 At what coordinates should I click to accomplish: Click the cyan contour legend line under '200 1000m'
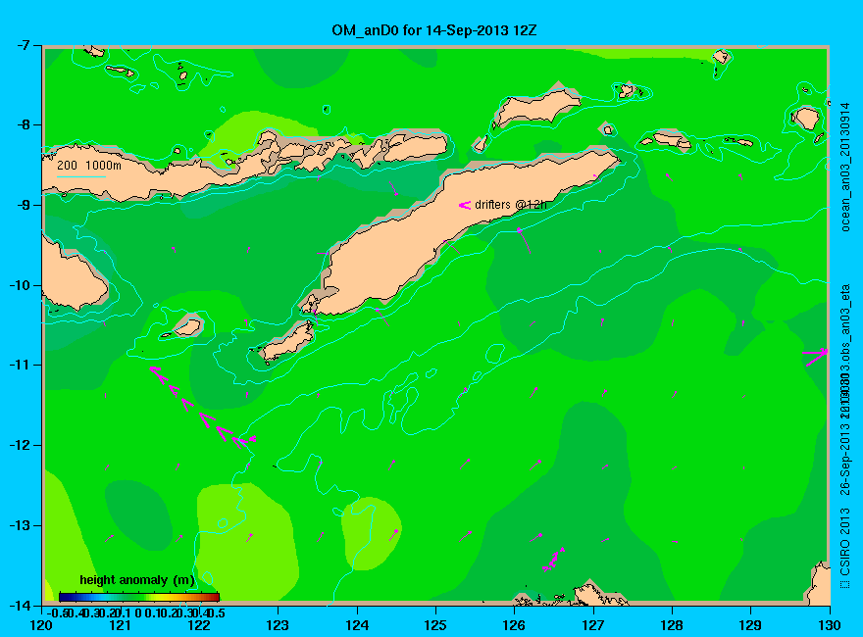point(80,176)
